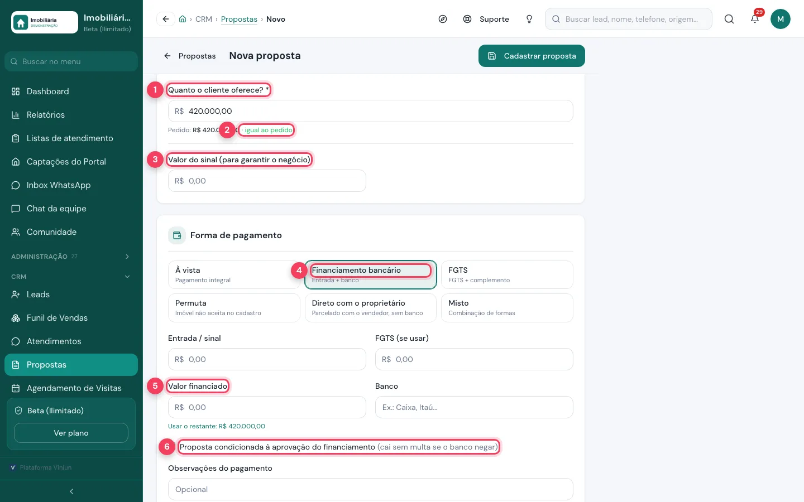Expand the ADMINISTRAÇÃO sidebar section
The height and width of the screenshot is (502, 804).
[71, 257]
